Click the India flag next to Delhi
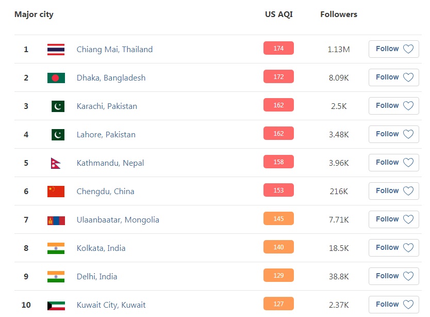The width and height of the screenshot is (430, 317). point(56,277)
